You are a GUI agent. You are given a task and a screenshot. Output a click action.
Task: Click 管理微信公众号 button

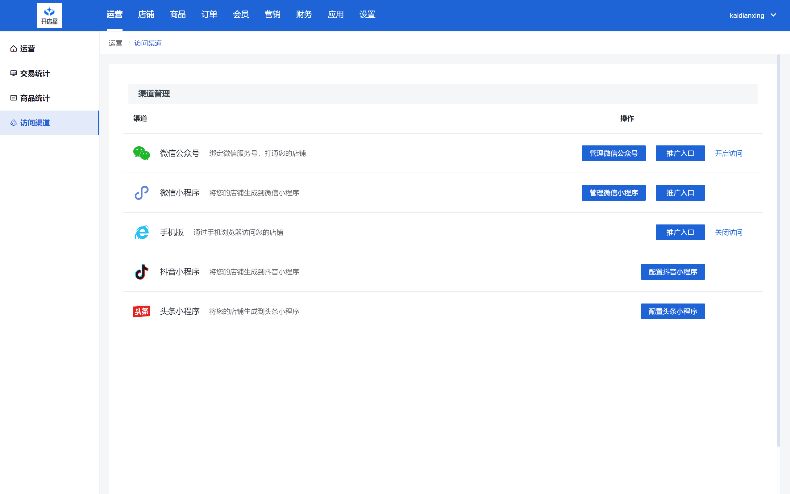pos(614,153)
